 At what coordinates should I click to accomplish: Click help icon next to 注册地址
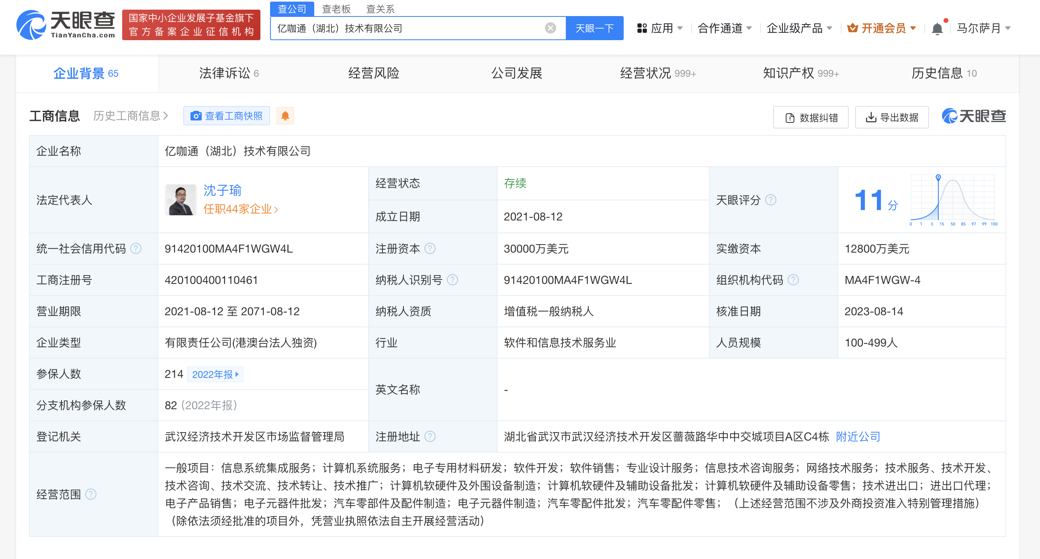[x=430, y=437]
